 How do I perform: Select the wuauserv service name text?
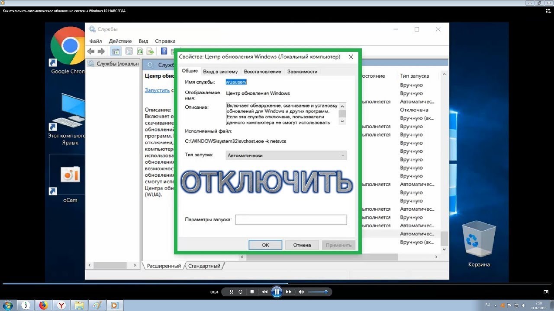pyautogui.click(x=236, y=82)
